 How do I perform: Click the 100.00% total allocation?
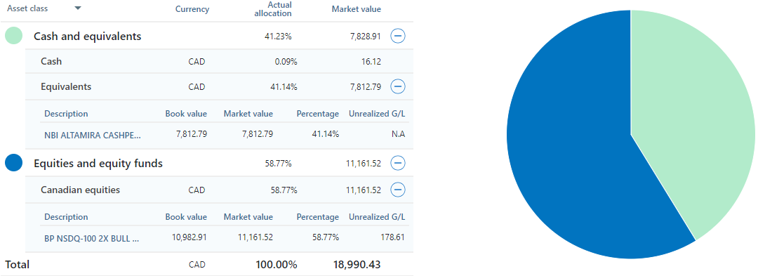[277, 265]
